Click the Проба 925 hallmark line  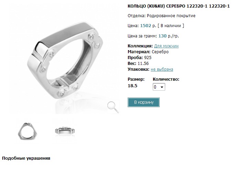140,58
